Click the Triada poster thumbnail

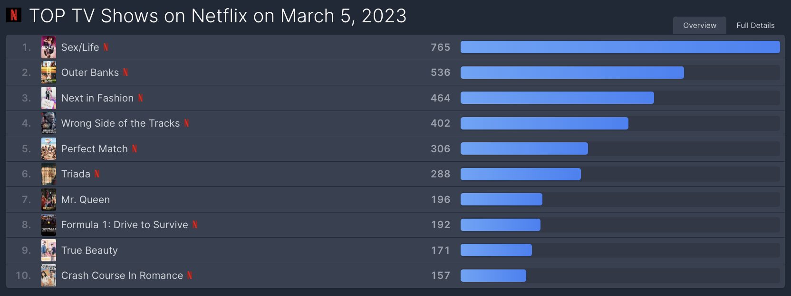[x=48, y=174]
